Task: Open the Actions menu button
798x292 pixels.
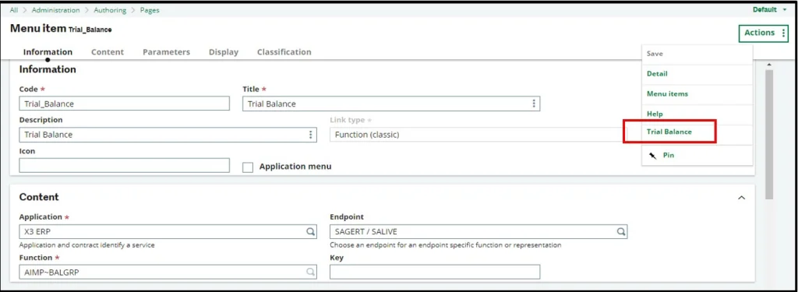Action: tap(763, 33)
